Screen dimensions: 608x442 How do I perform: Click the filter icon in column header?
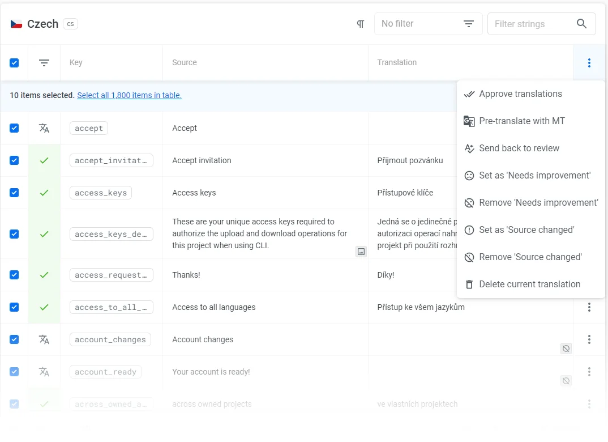coord(44,63)
